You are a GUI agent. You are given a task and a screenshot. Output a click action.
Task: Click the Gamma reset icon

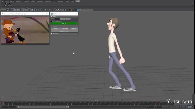[x=72, y=10]
